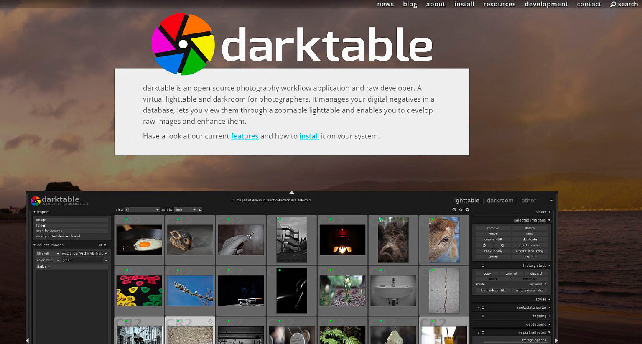Click the star overlays icon beside the G icon

(x=460, y=209)
